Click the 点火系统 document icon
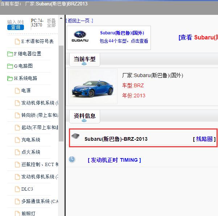The image size is (218, 216). (x=17, y=152)
